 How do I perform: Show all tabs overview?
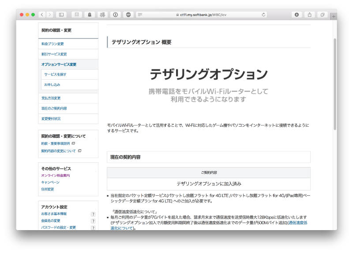(323, 15)
